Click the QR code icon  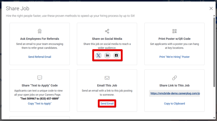point(174,31)
